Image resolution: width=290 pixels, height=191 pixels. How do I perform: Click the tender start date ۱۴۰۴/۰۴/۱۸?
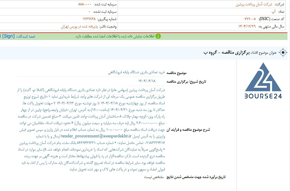tap(147, 81)
